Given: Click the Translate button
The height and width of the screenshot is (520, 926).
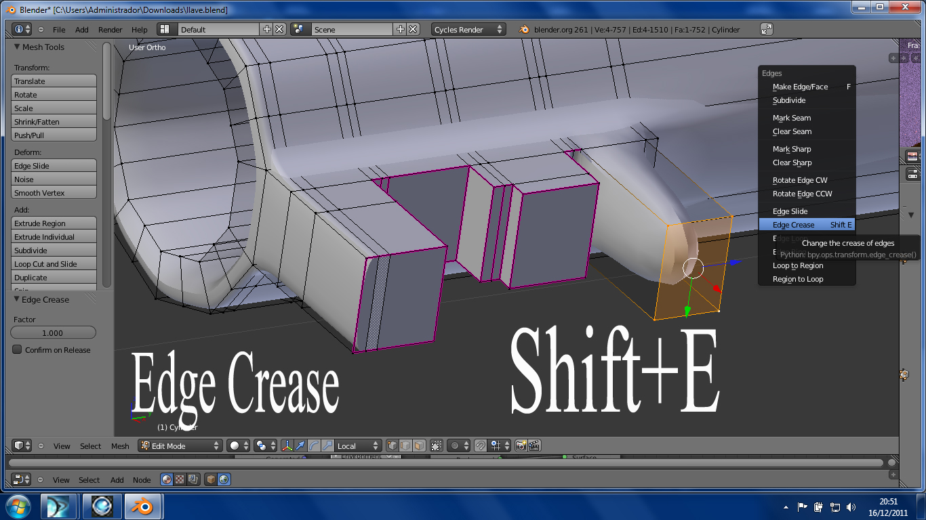Looking at the screenshot, I should pyautogui.click(x=54, y=81).
